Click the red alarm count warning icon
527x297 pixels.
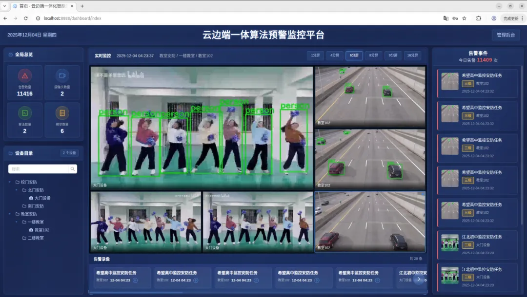point(25,76)
